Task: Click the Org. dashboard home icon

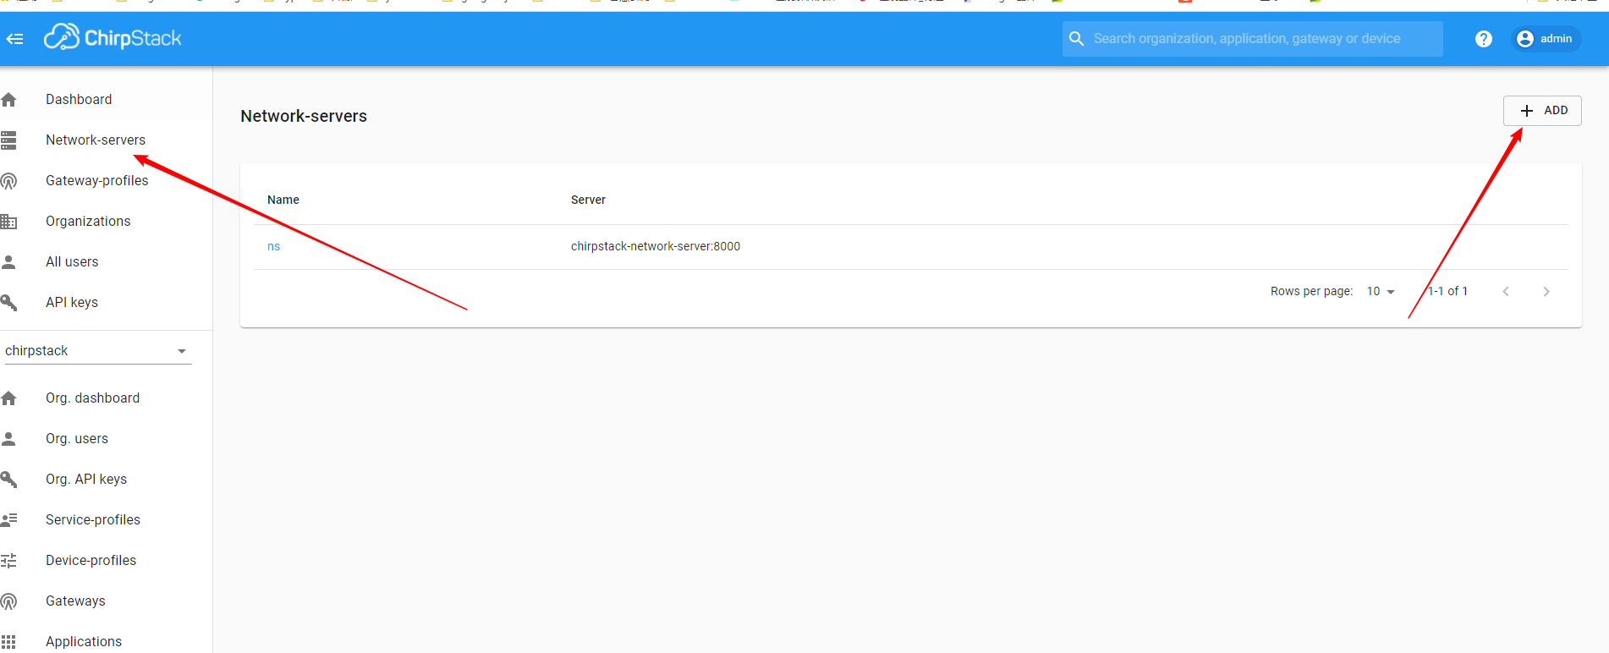Action: pos(9,398)
